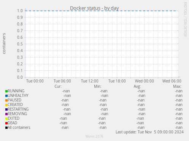Click the Tue 12:00 x-axis label

click(x=90, y=81)
